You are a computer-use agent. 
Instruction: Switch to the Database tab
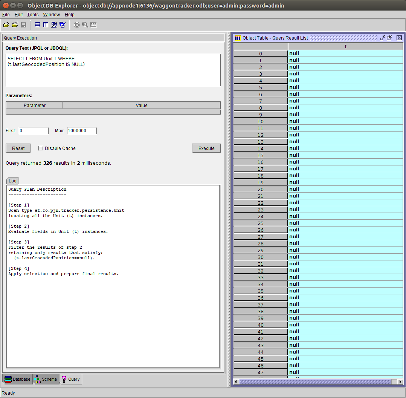[x=18, y=379]
